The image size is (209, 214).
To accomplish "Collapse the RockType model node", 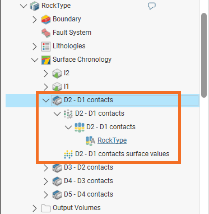I will point(24,6).
